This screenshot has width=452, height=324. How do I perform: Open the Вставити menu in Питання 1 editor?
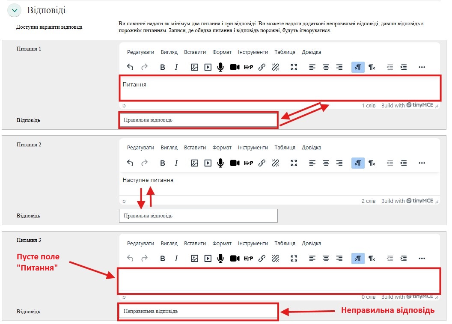(x=195, y=52)
